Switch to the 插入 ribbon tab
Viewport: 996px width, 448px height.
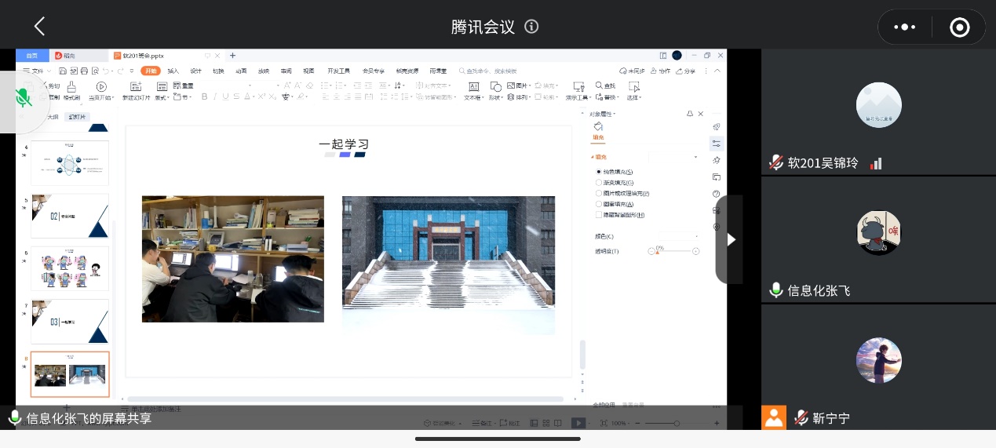[x=173, y=71]
